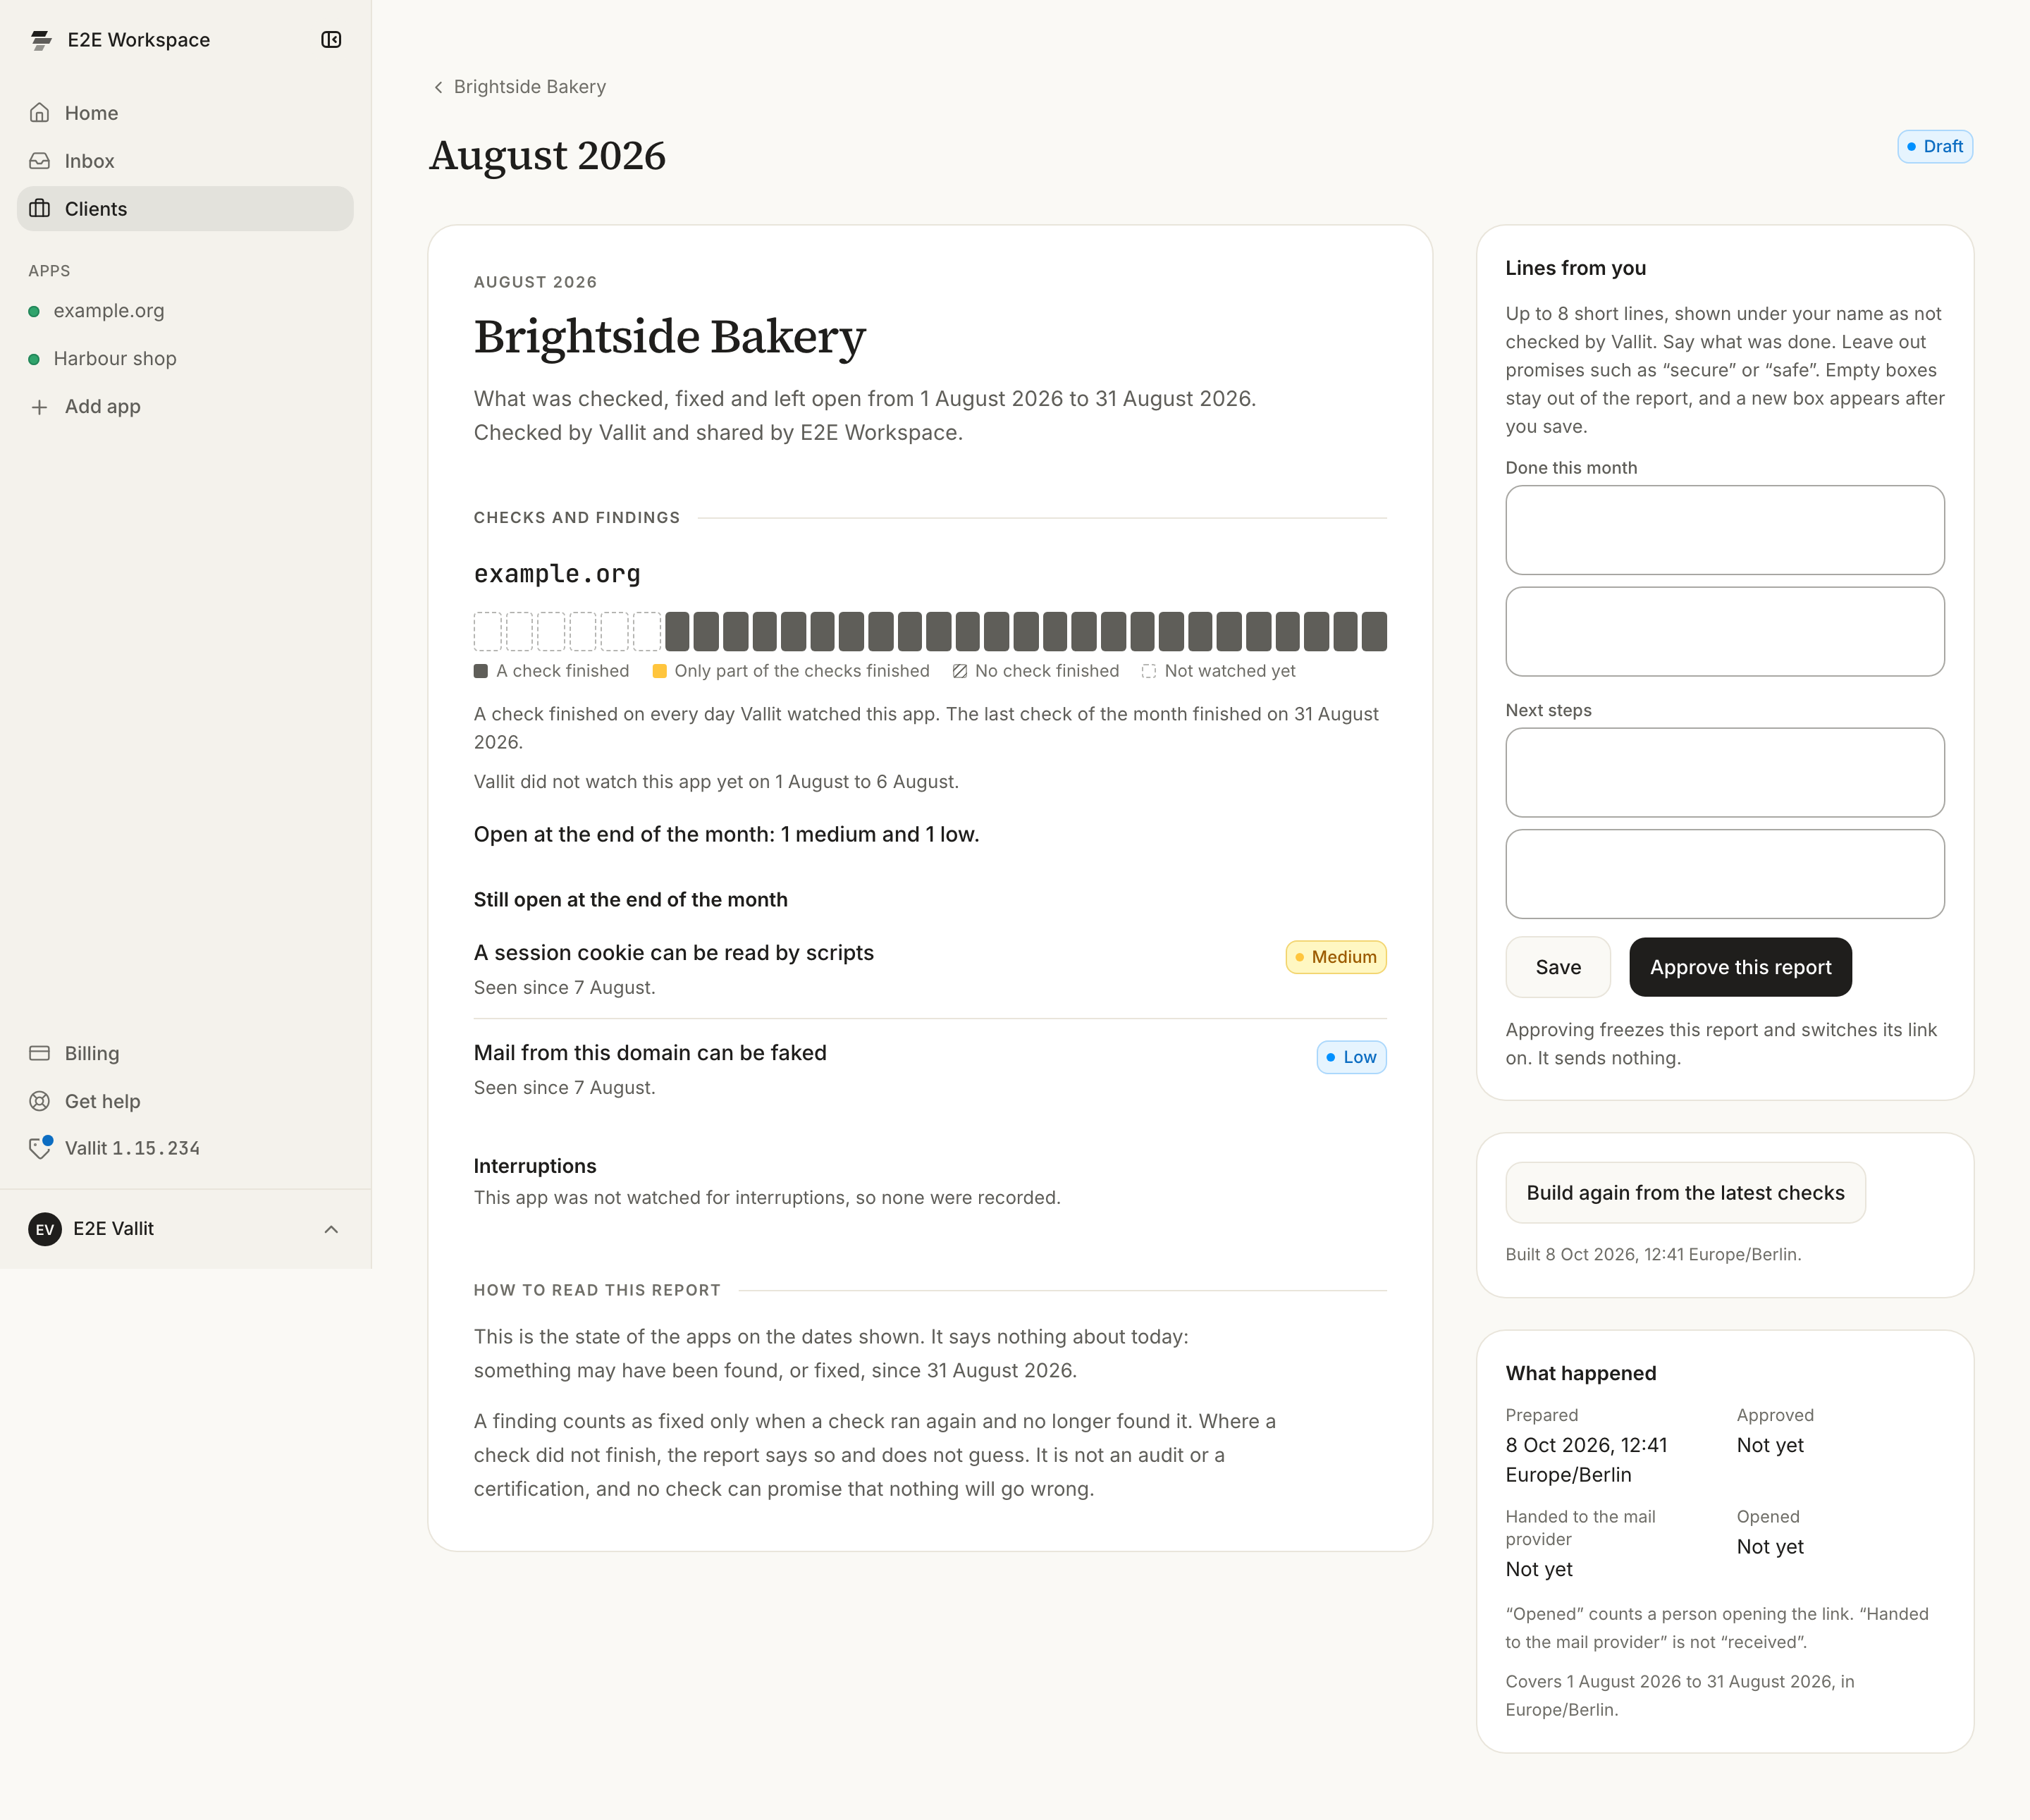The image size is (2030, 1820).
Task: Click the Home house icon
Action: (x=40, y=113)
